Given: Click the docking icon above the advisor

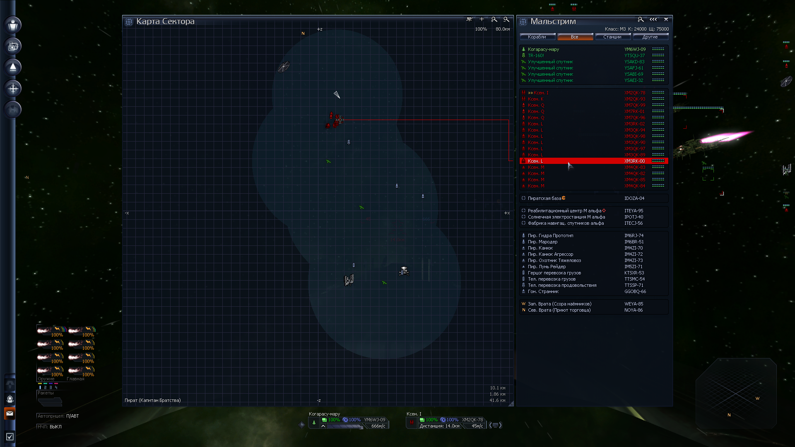Looking at the screenshot, I should pos(10,385).
